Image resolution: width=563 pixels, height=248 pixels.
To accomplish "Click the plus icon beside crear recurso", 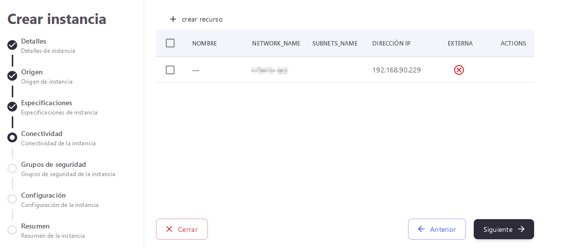I will (x=173, y=19).
